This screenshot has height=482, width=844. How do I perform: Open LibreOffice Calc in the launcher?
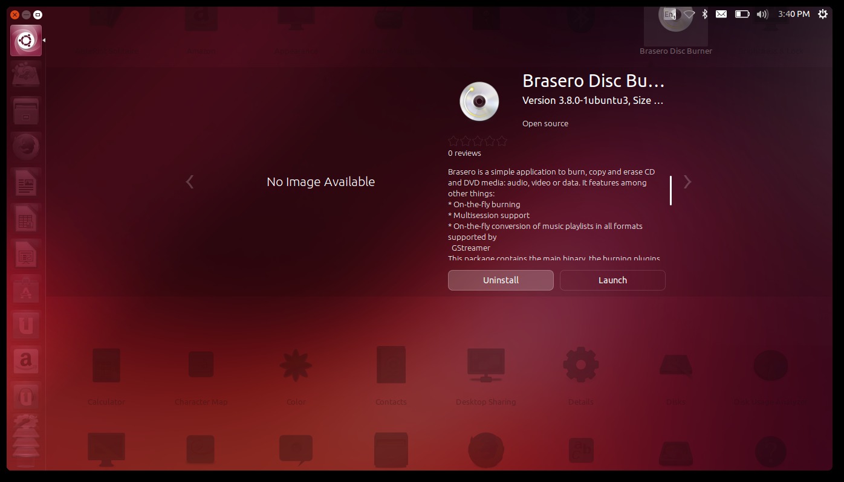pyautogui.click(x=26, y=218)
